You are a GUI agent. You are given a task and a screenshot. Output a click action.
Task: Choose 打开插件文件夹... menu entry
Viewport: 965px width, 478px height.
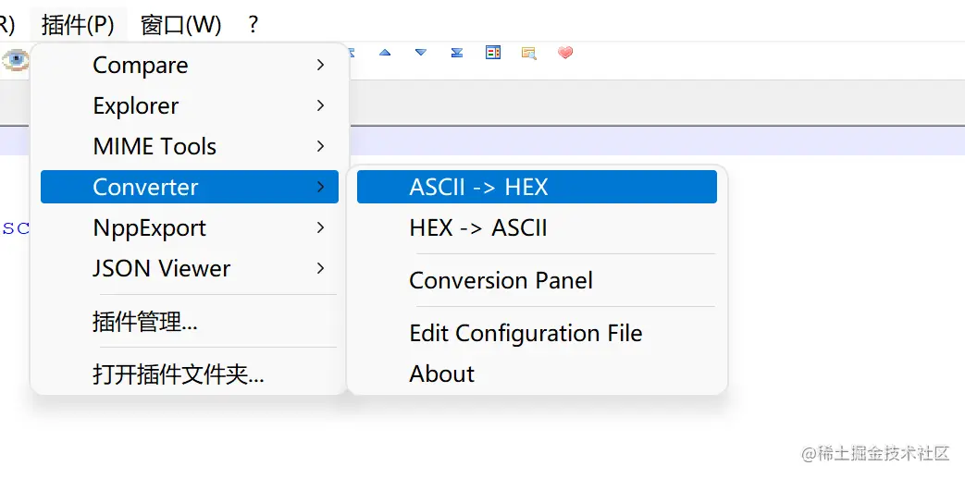click(x=179, y=374)
